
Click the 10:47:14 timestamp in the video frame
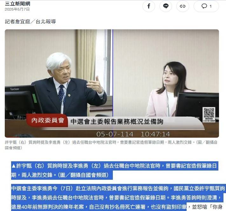point(155,134)
